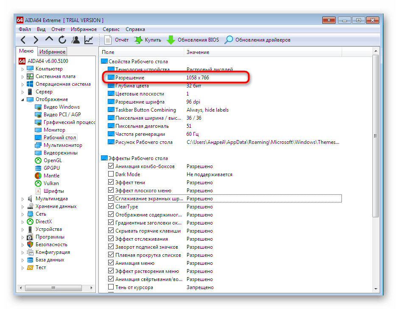Select the Частота регенерации row
Image resolution: width=397 pixels, height=309 pixels.
224,134
